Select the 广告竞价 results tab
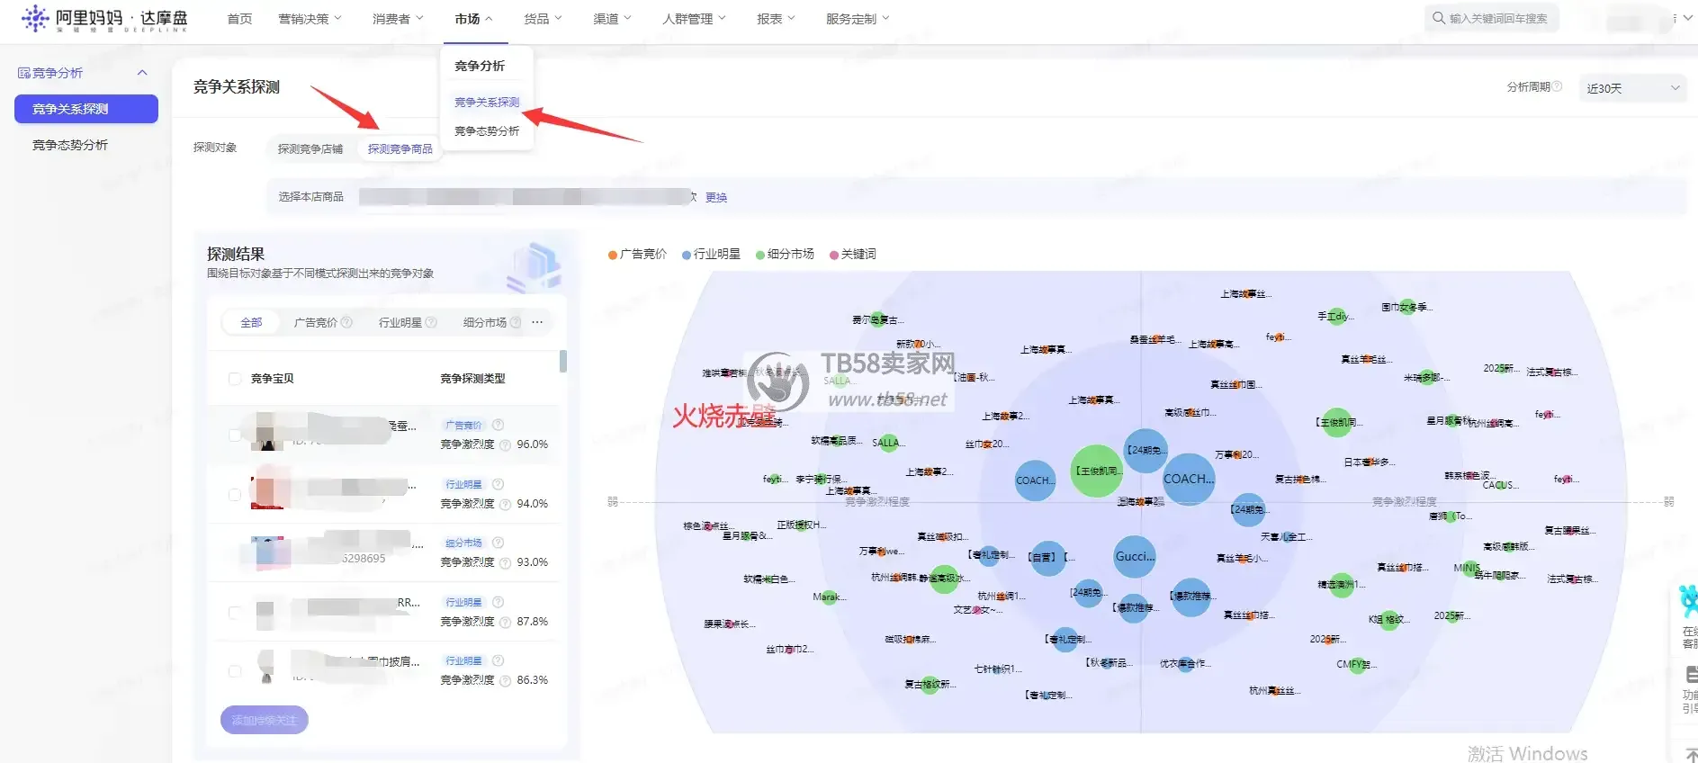Screen dimensions: 1698x763 coord(316,322)
